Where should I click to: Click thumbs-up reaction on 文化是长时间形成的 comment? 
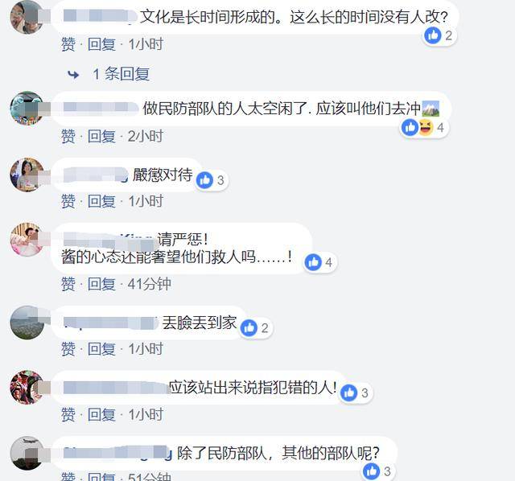[433, 35]
